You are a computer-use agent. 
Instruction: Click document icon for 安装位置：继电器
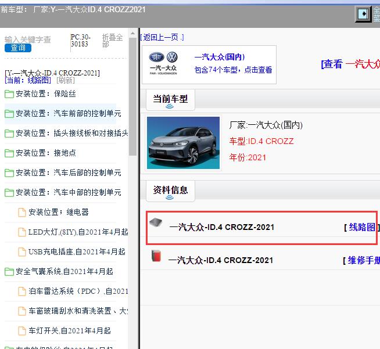tap(22, 213)
